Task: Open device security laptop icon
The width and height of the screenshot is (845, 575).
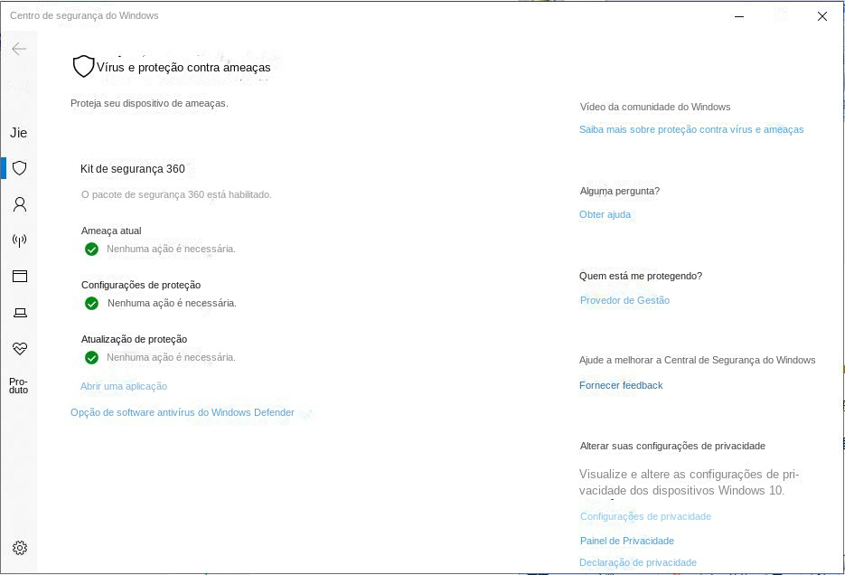Action: pos(19,313)
